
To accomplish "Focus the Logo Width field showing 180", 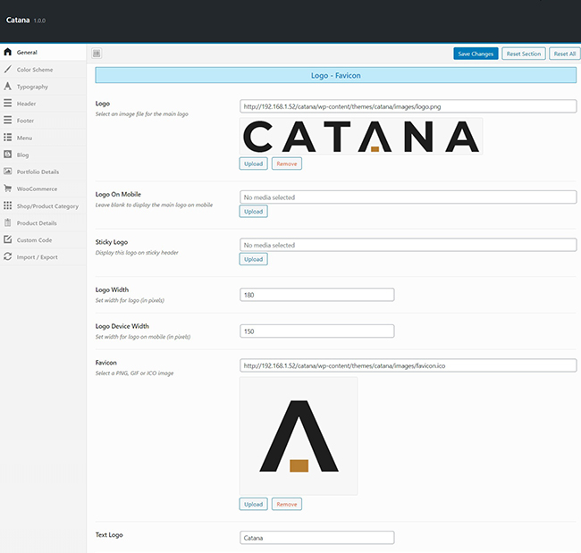I will [317, 295].
